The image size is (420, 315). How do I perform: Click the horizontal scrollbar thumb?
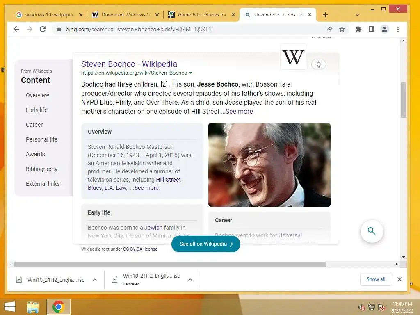tap(170, 265)
